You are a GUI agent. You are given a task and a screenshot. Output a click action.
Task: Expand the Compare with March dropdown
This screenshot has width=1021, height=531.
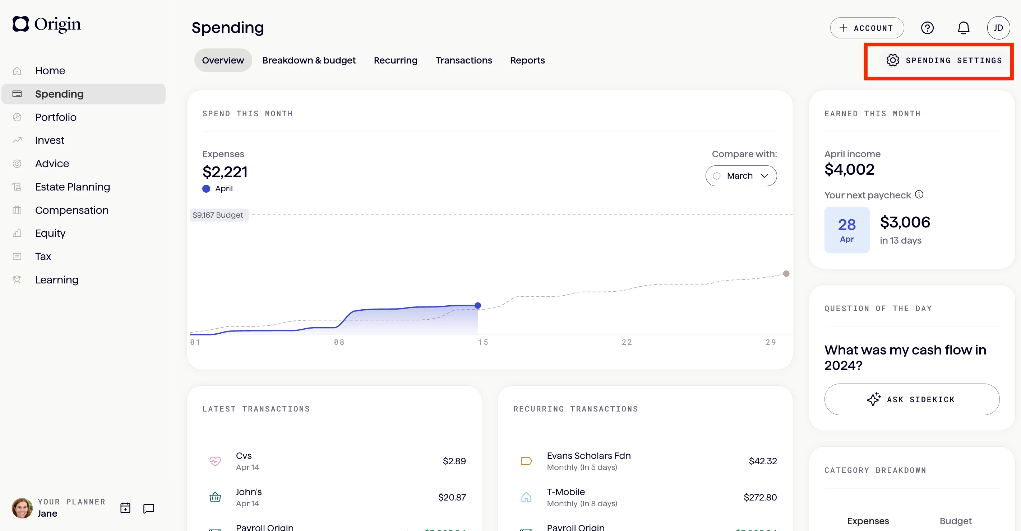(x=741, y=176)
